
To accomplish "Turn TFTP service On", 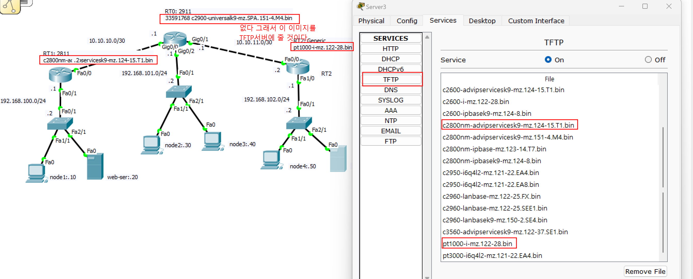I will click(548, 59).
